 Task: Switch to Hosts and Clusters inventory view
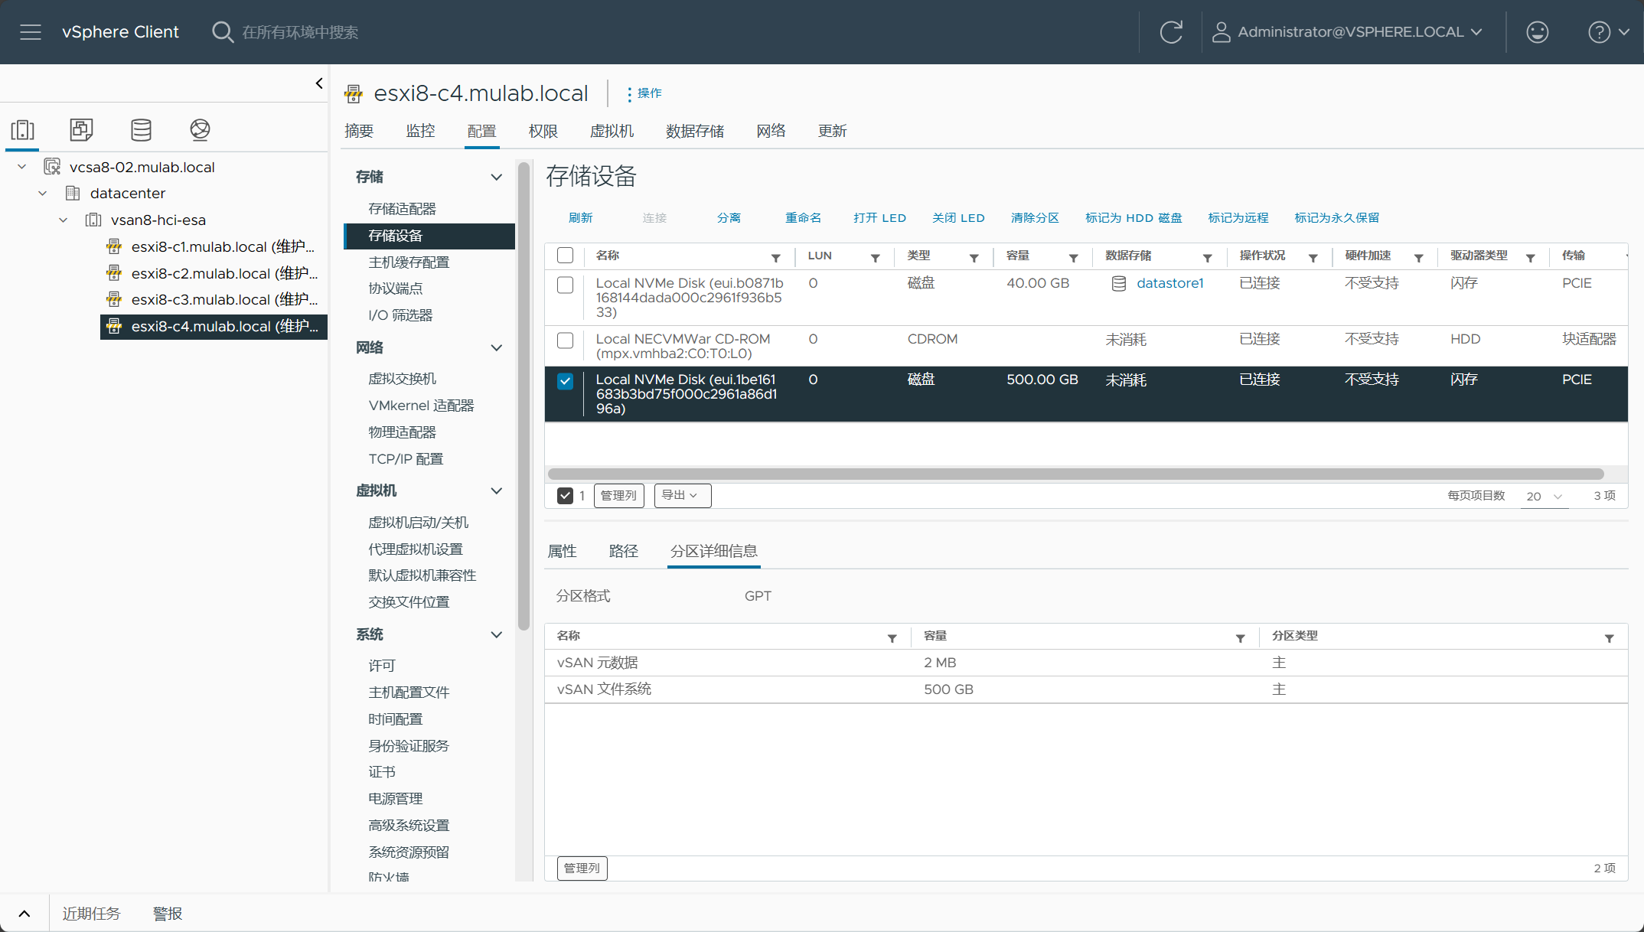click(x=22, y=130)
